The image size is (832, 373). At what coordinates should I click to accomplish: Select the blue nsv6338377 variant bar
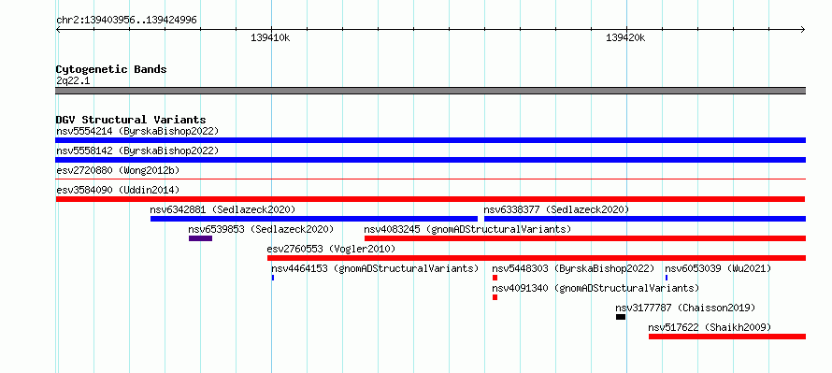[x=645, y=219]
